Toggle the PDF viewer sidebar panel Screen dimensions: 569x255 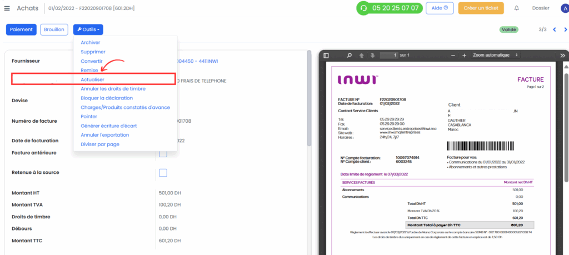(x=326, y=56)
